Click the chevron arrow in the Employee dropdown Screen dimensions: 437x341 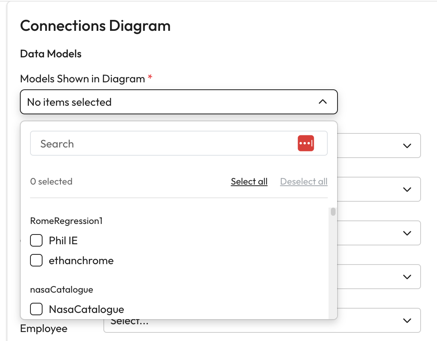pyautogui.click(x=407, y=320)
